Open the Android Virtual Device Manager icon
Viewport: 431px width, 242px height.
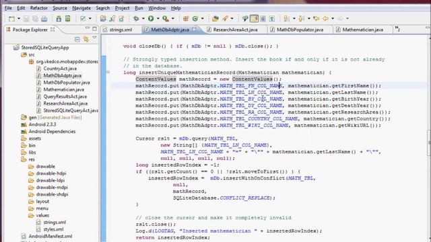[x=67, y=19]
